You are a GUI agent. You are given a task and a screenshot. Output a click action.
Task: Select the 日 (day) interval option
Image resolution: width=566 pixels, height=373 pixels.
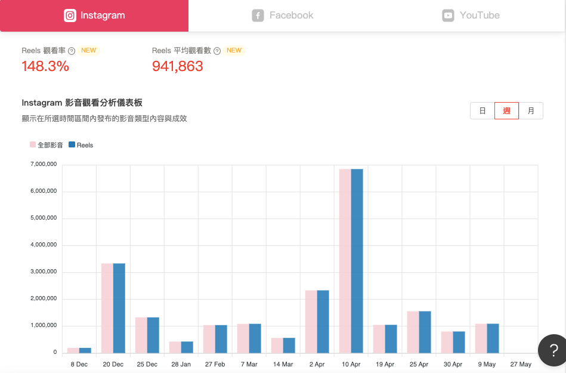coord(483,111)
